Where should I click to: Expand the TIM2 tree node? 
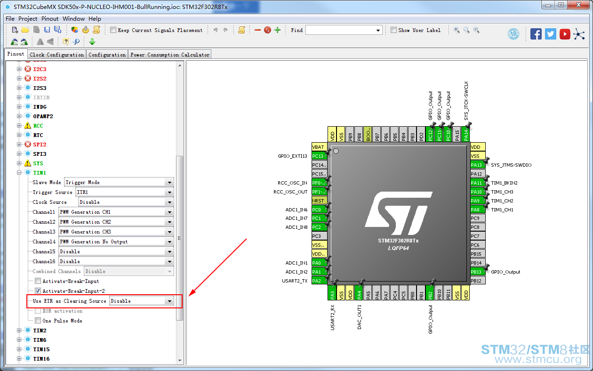tap(19, 331)
